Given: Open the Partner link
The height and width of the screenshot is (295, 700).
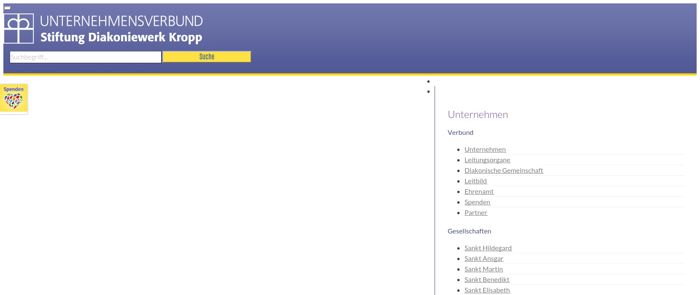Looking at the screenshot, I should (476, 212).
